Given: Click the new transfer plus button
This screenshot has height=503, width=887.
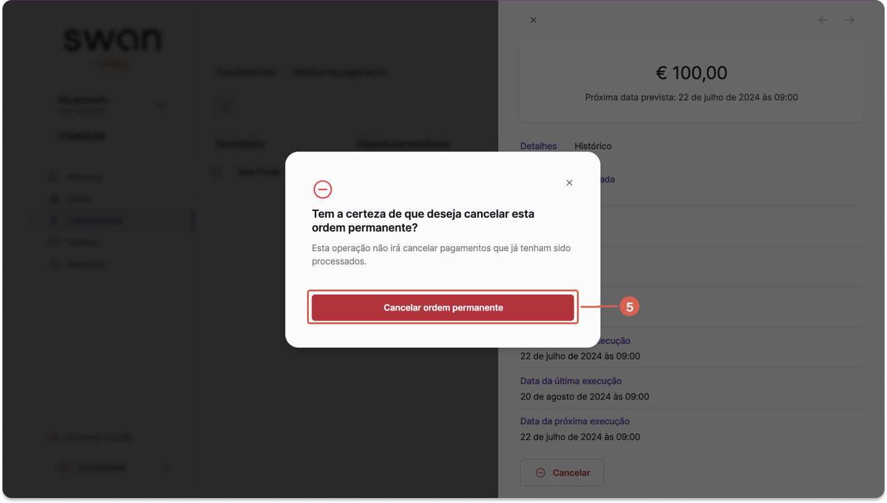Looking at the screenshot, I should click(x=227, y=107).
